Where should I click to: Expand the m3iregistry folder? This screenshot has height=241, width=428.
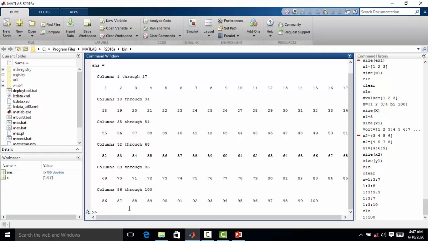(x=3, y=69)
